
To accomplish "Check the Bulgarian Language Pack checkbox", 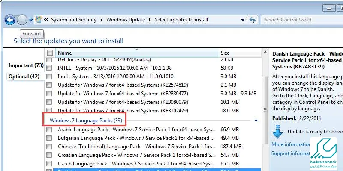I will pyautogui.click(x=49, y=138).
